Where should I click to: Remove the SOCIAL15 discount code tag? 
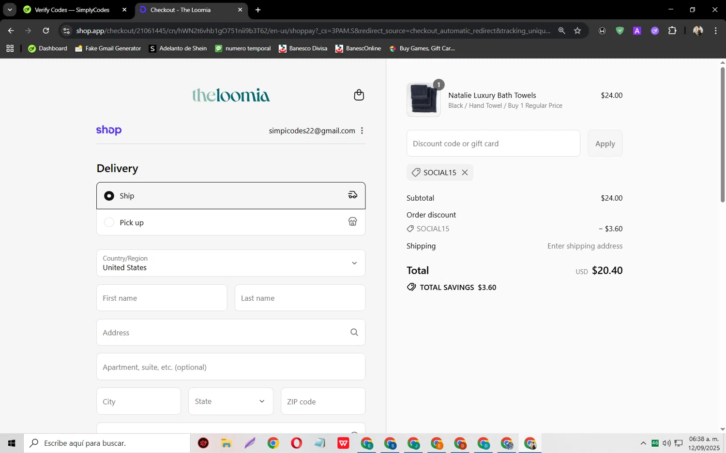pyautogui.click(x=465, y=173)
